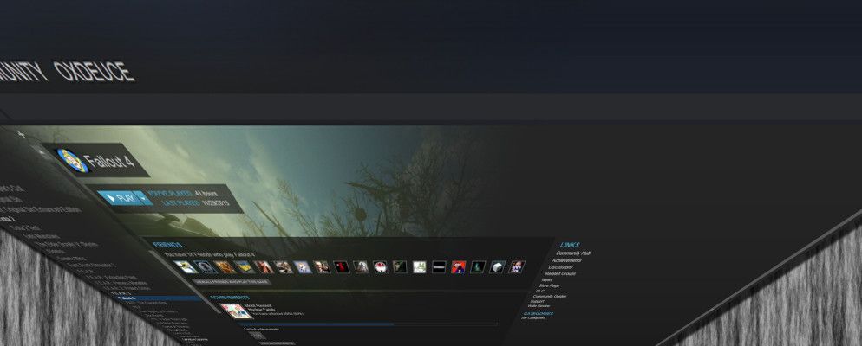This screenshot has width=862, height=346.
Task: Click the Friends section heading
Action: (x=167, y=245)
